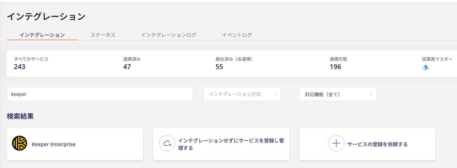Open the インテグレーションログ tab
The height and width of the screenshot is (168, 457).
(x=169, y=35)
